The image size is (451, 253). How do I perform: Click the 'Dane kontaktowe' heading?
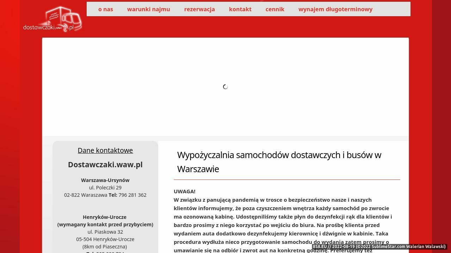(x=105, y=150)
